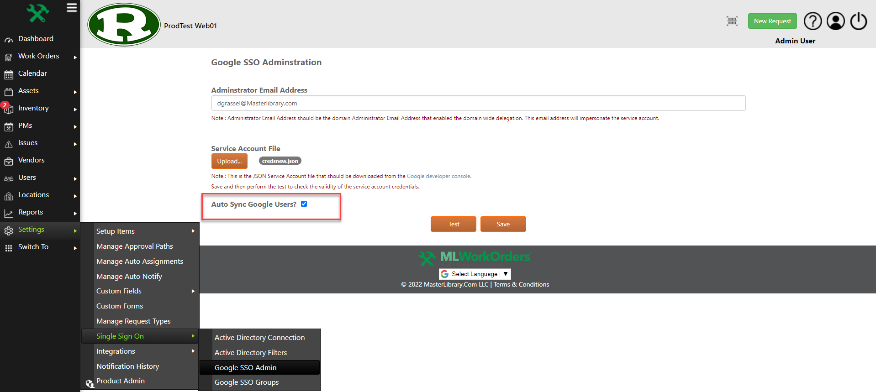Click the Dashboard gauge icon
The image size is (876, 392).
(x=9, y=40)
